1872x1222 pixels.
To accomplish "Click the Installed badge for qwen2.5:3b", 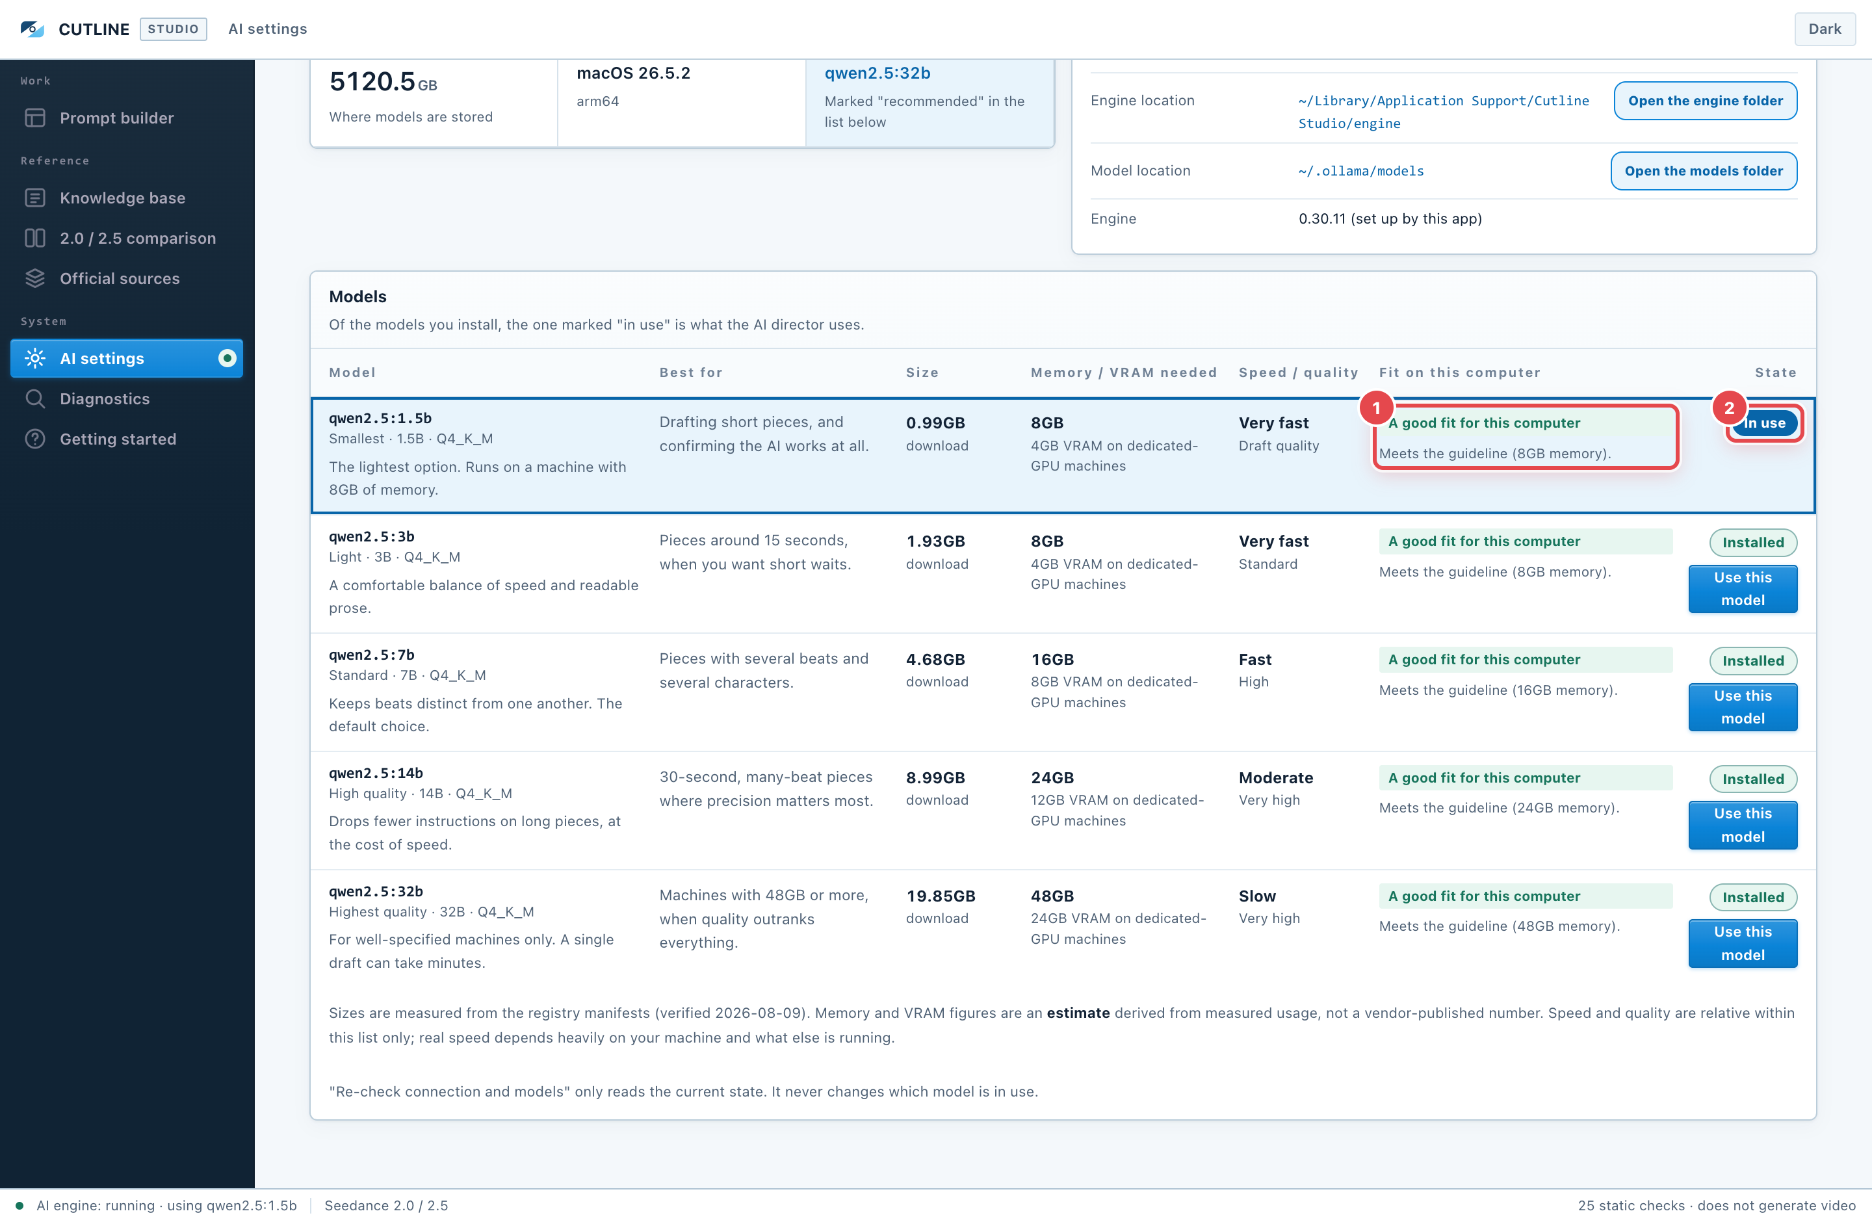I will tap(1753, 543).
